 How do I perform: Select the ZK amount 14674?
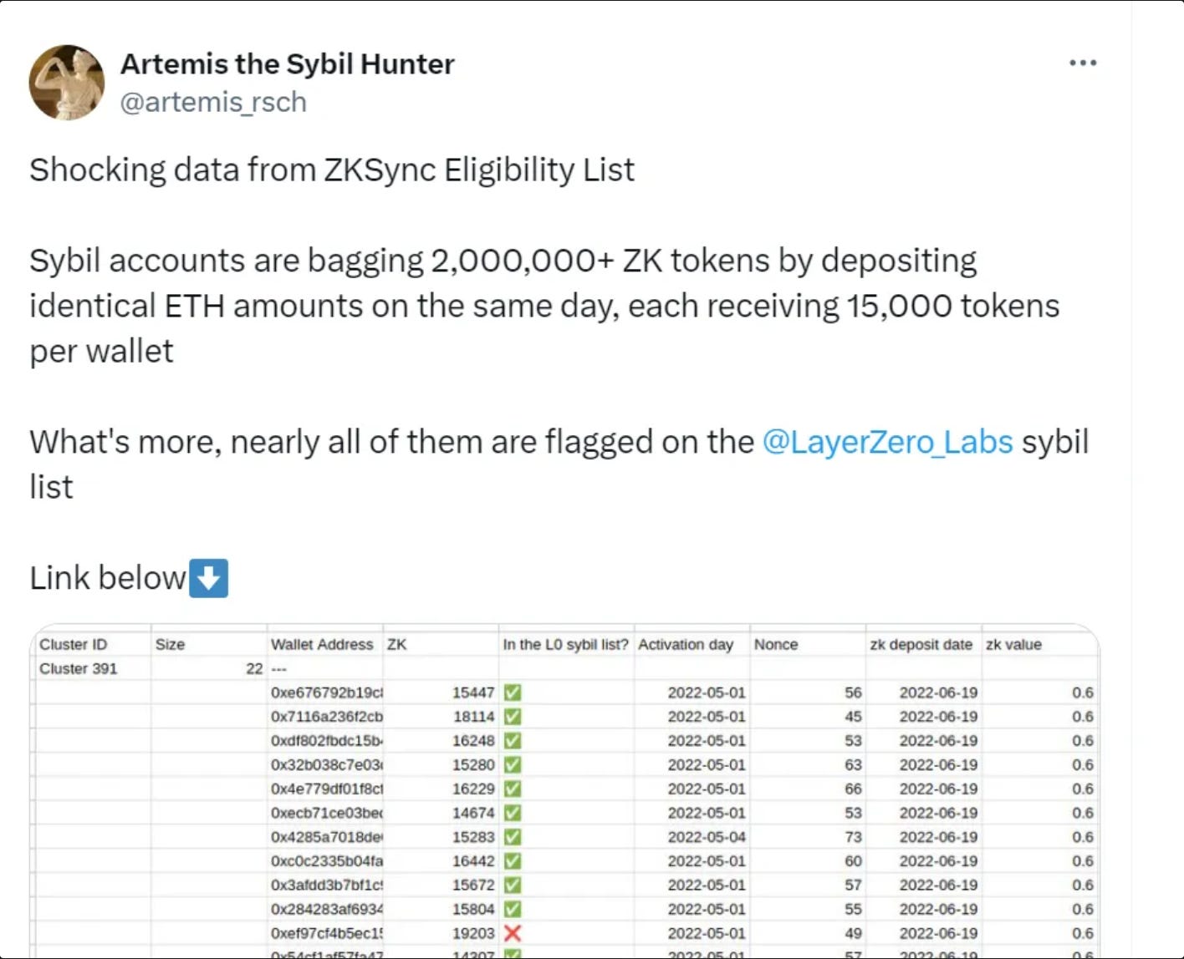tap(473, 813)
